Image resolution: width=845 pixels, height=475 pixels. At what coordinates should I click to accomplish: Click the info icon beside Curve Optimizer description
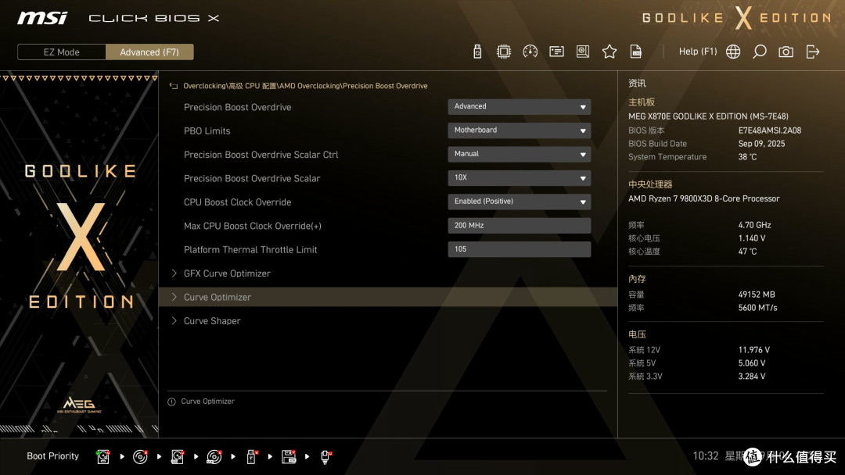171,402
